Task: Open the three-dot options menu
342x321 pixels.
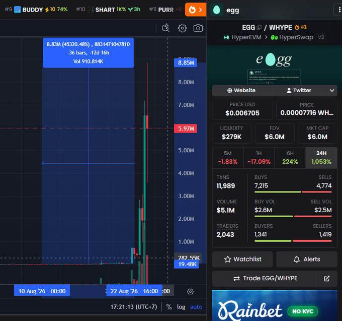Action: (x=339, y=10)
